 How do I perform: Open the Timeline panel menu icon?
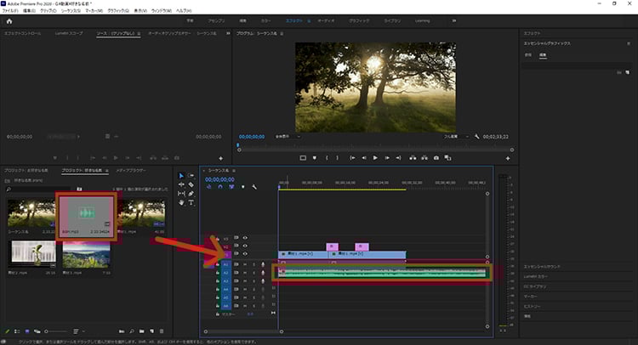pyautogui.click(x=234, y=171)
